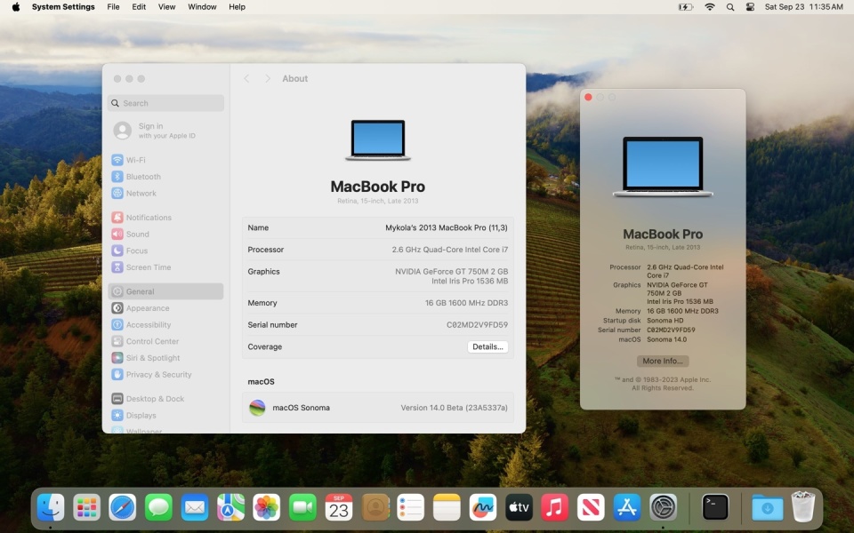Open Reminders from the Dock
This screenshot has width=854, height=533.
click(411, 508)
